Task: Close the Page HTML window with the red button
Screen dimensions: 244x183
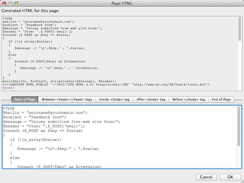Action: [5, 3]
